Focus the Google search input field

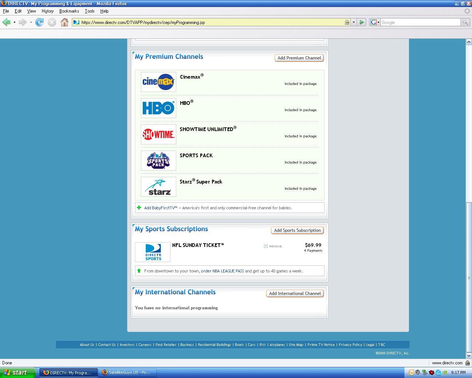(421, 23)
